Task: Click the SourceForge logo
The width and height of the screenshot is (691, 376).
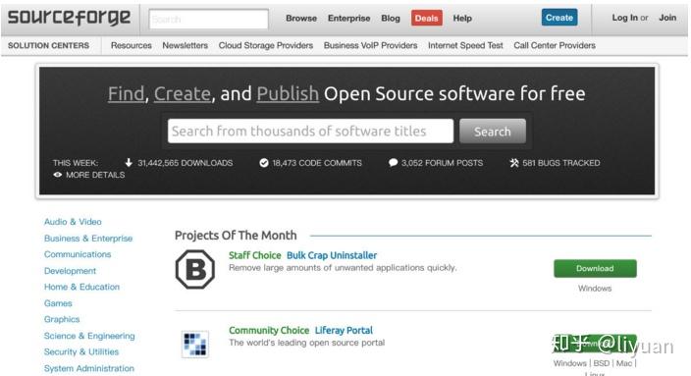Action: [x=69, y=18]
